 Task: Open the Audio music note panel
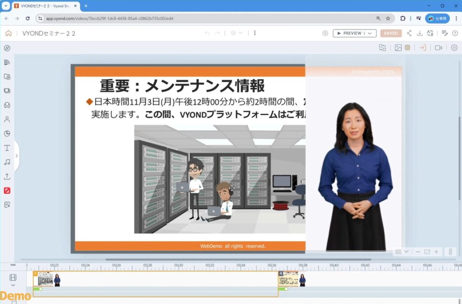[x=7, y=162]
